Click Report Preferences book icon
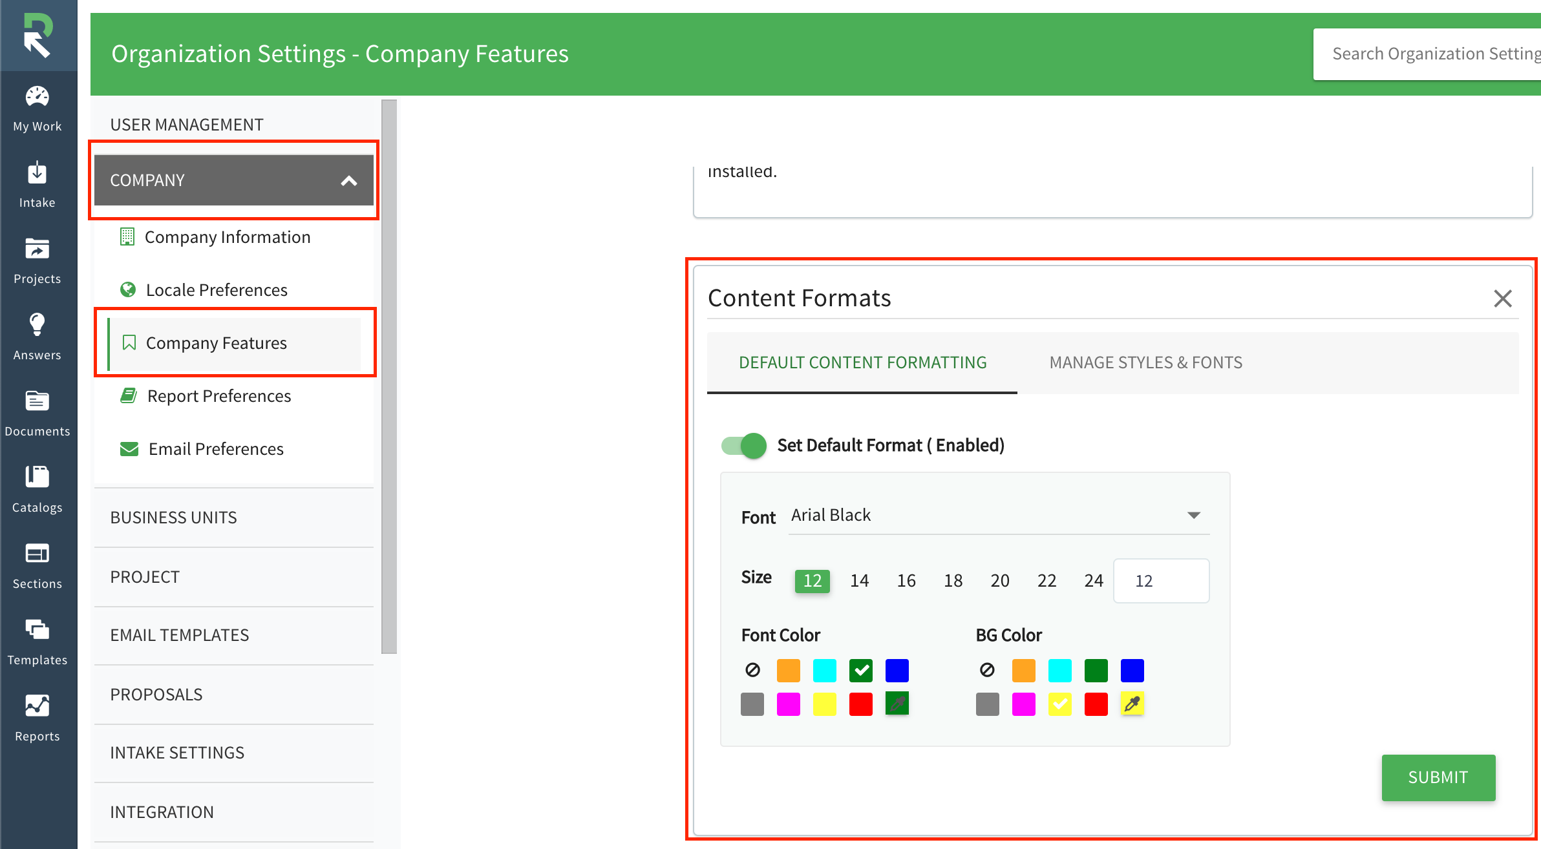 pos(129,395)
